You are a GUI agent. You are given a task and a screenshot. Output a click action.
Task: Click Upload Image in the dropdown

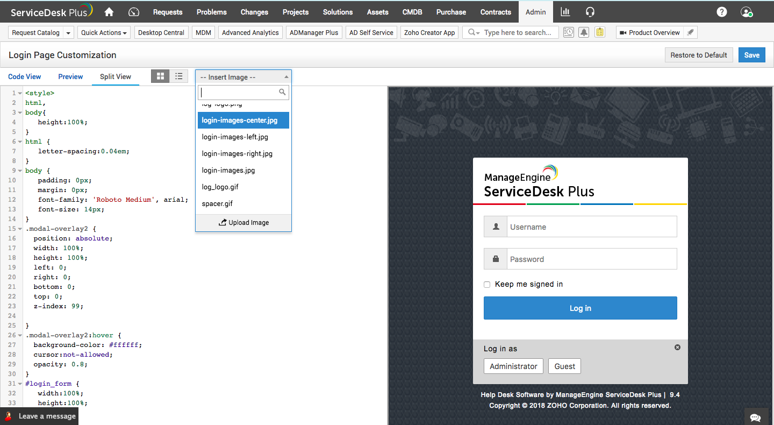coord(243,223)
